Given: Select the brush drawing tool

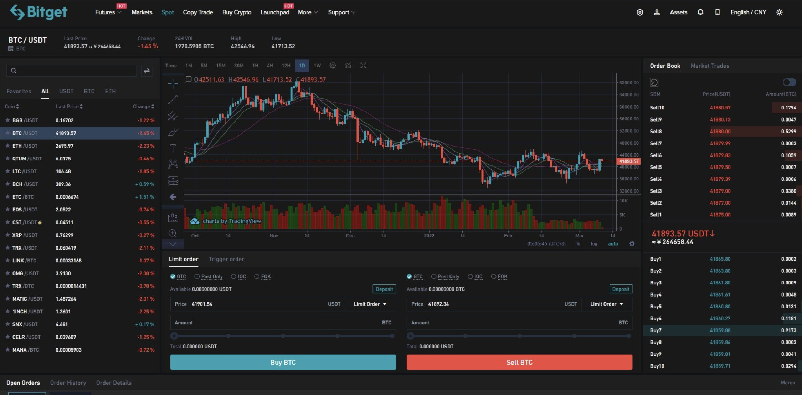Looking at the screenshot, I should pyautogui.click(x=173, y=132).
